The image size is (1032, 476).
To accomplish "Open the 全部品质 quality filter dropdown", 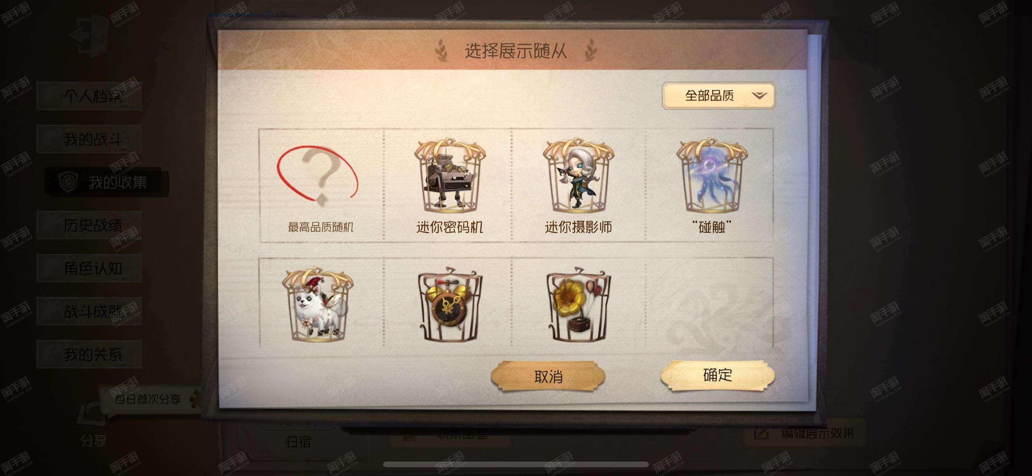I will [719, 96].
